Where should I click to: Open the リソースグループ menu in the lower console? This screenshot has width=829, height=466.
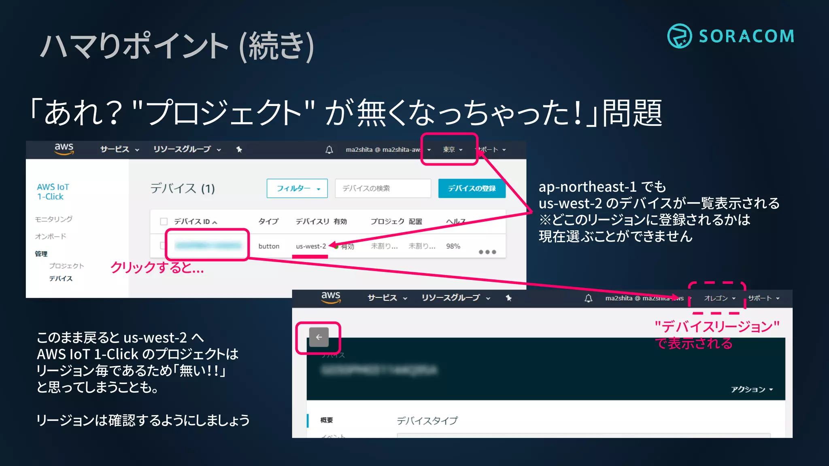click(x=456, y=298)
